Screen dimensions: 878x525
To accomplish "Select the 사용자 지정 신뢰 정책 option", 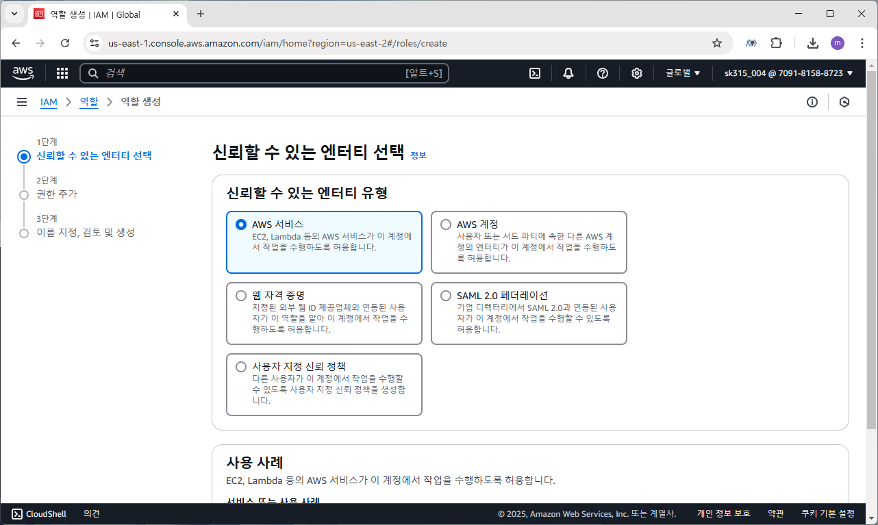I will tap(240, 367).
